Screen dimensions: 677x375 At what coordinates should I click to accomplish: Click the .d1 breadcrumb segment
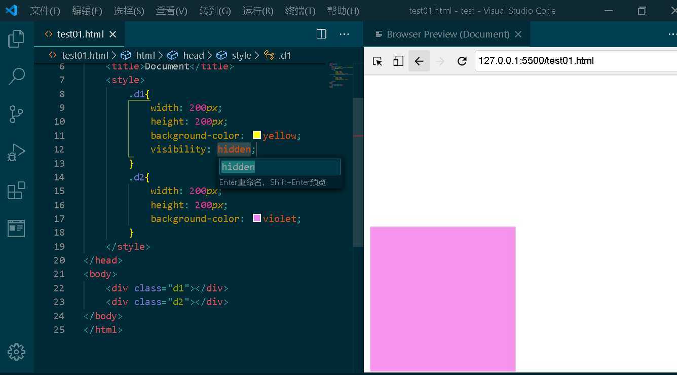285,55
